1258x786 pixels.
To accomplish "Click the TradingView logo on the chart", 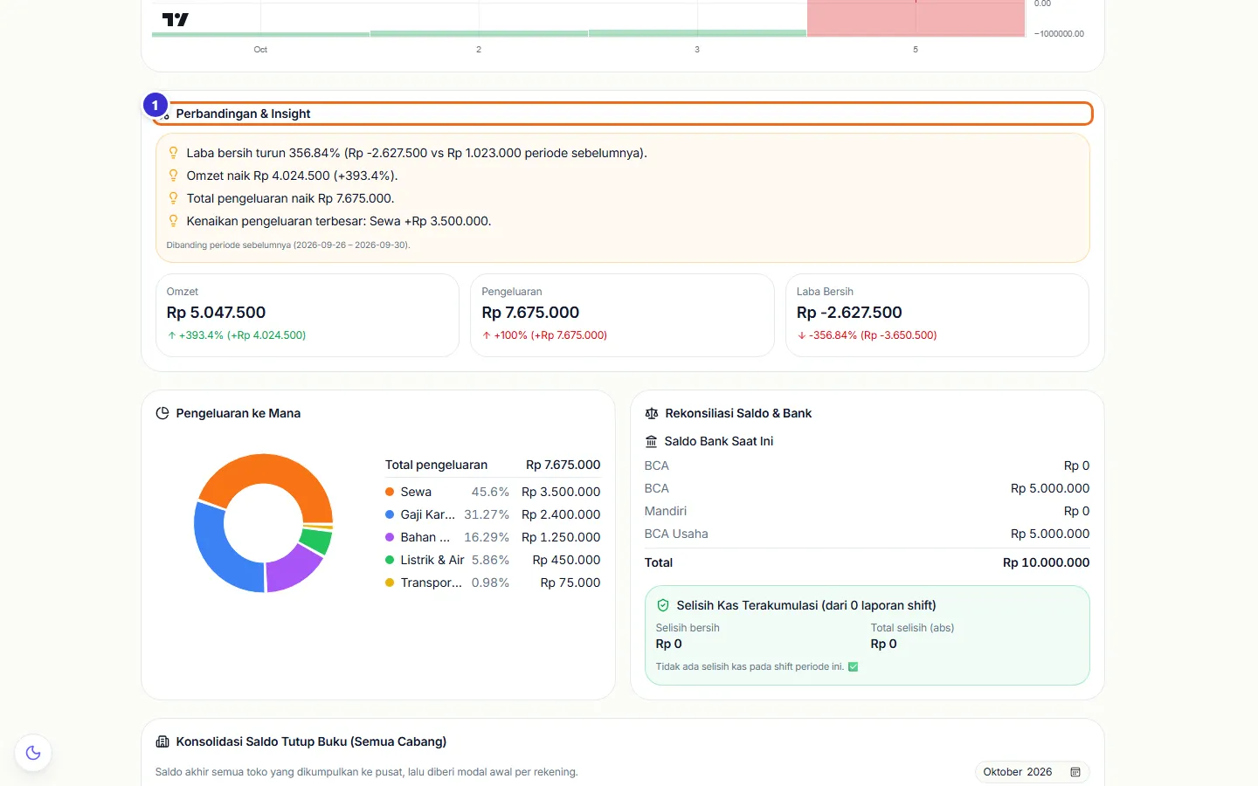I will pyautogui.click(x=175, y=19).
